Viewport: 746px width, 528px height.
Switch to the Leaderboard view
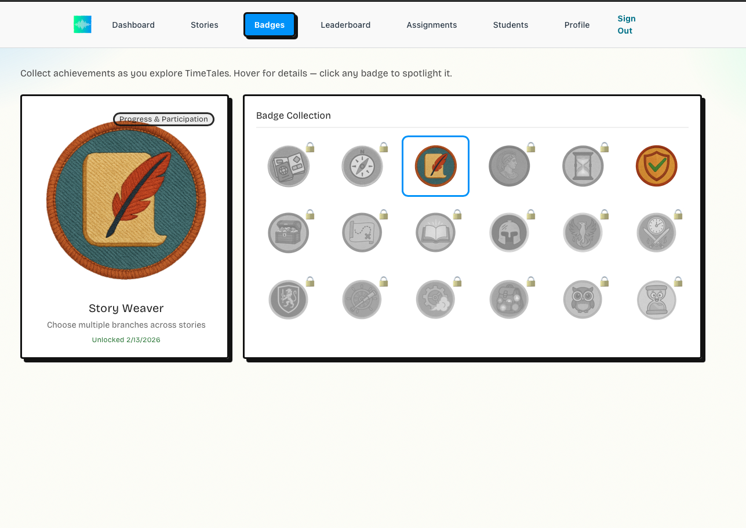click(345, 25)
